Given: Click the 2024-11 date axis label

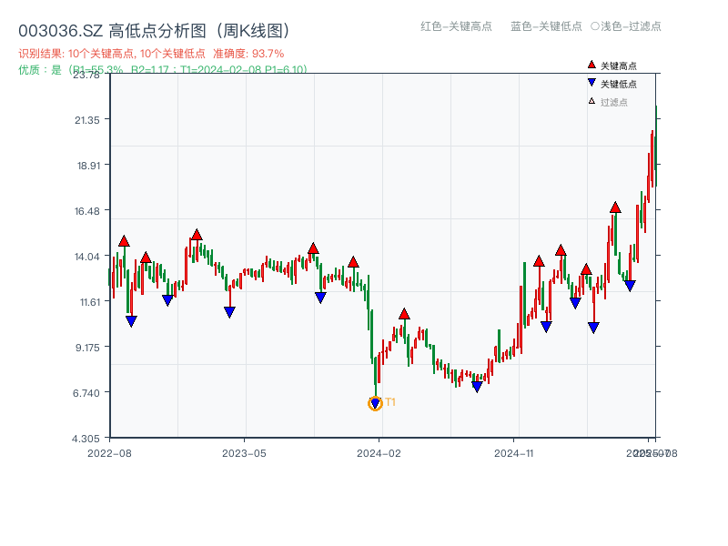Looking at the screenshot, I should [x=514, y=453].
